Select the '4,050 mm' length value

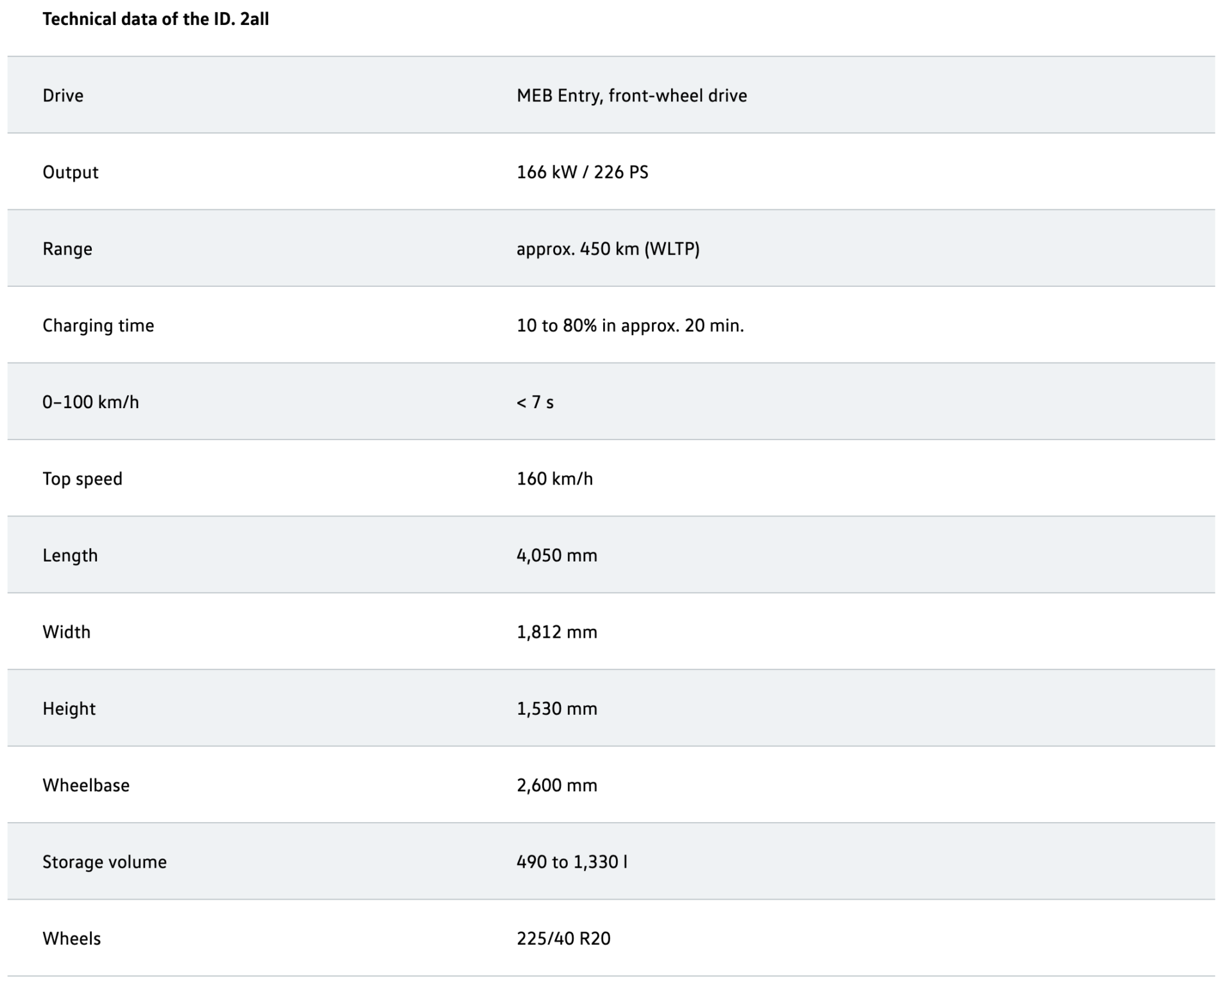click(x=557, y=556)
